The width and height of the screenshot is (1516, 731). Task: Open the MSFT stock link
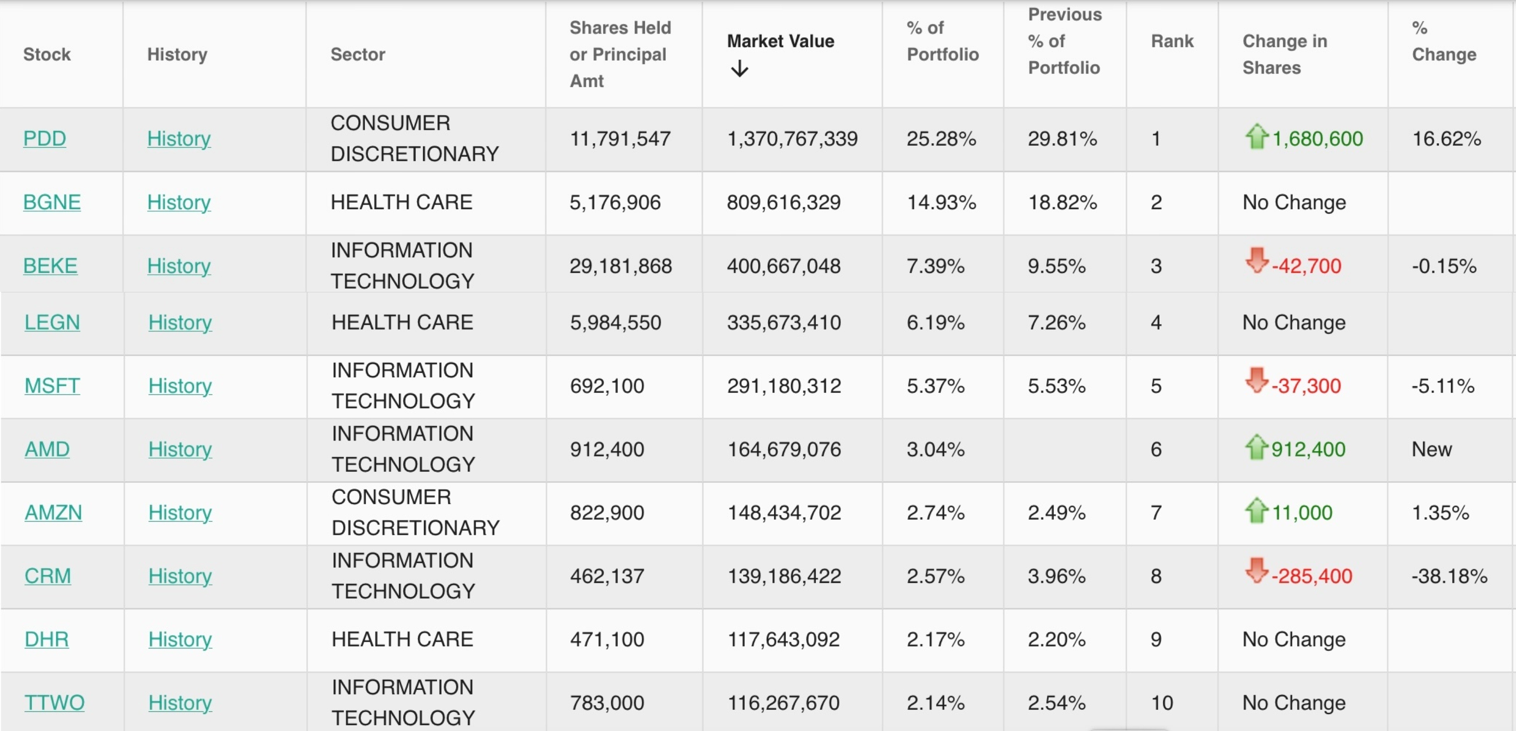coord(52,386)
